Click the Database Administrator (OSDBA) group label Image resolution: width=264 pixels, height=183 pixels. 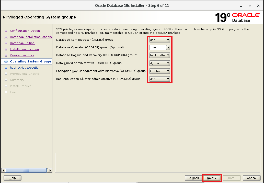pos(85,40)
